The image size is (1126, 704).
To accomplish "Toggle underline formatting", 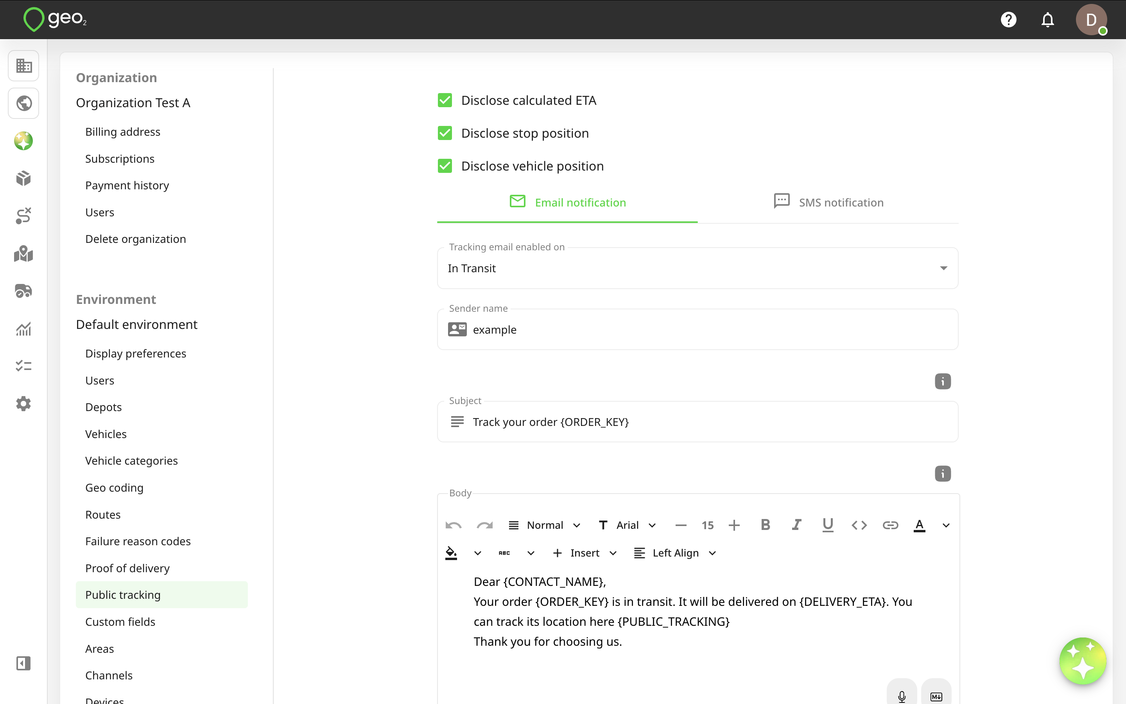I will [828, 525].
